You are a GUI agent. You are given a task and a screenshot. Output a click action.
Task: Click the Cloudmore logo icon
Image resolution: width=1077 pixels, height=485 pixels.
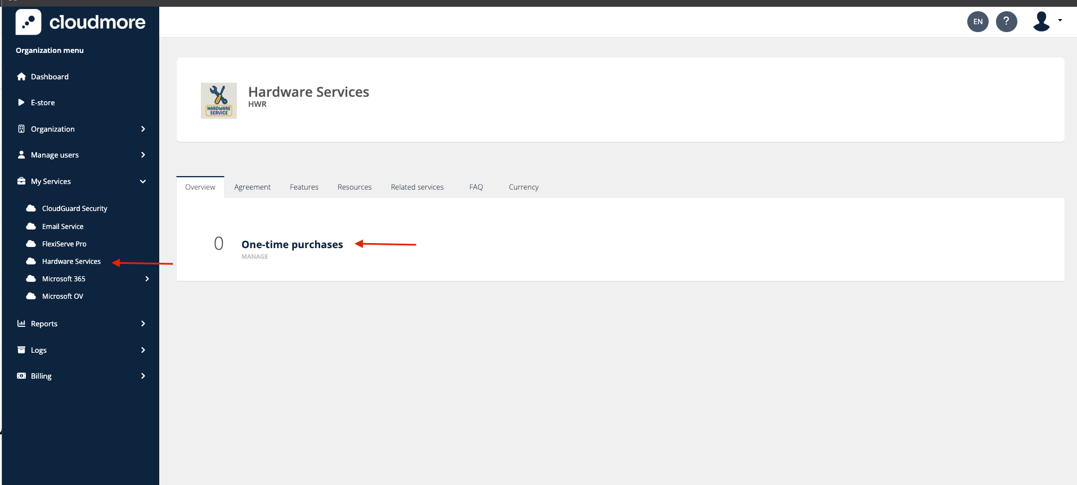28,22
